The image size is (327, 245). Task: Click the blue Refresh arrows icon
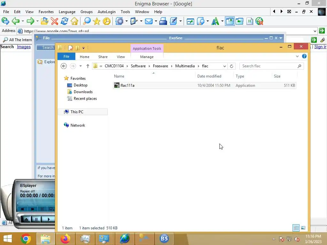pyautogui.click(x=65, y=21)
